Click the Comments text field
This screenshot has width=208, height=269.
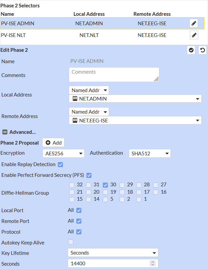coord(114,75)
